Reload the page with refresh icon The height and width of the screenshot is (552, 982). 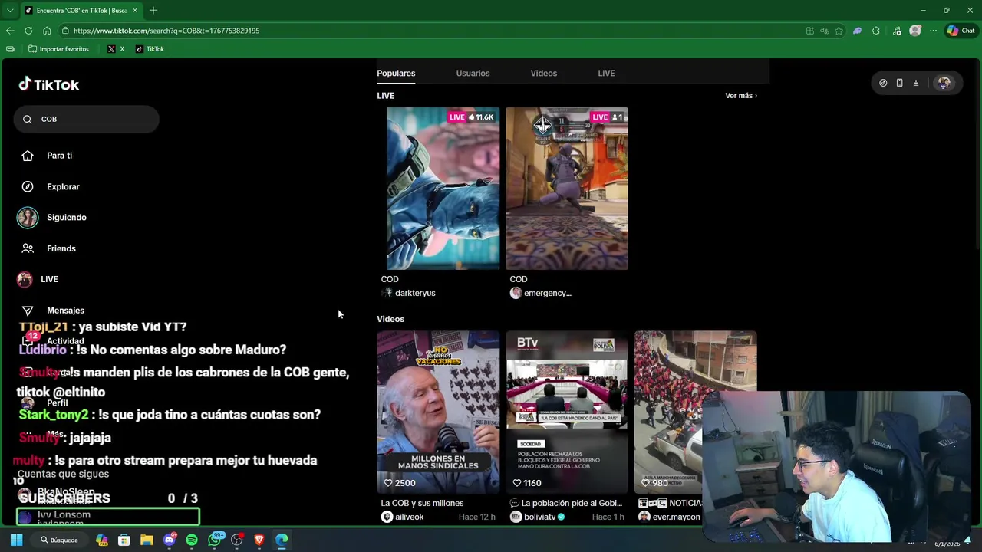(x=28, y=31)
